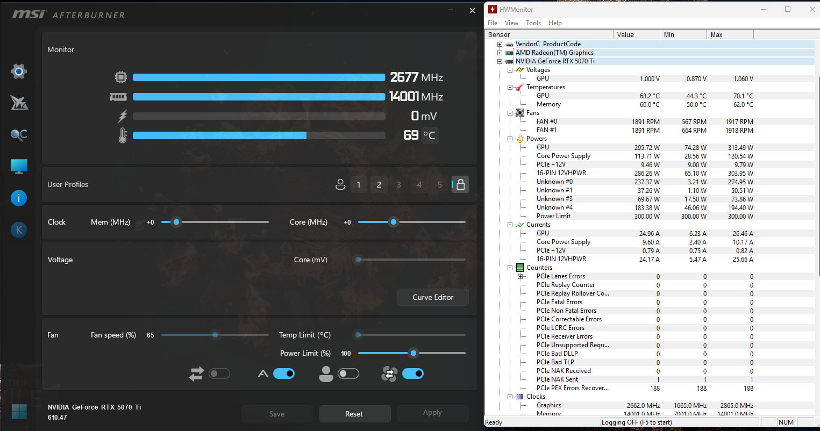Collapse the Voltages section in HWMonitor

click(x=510, y=70)
